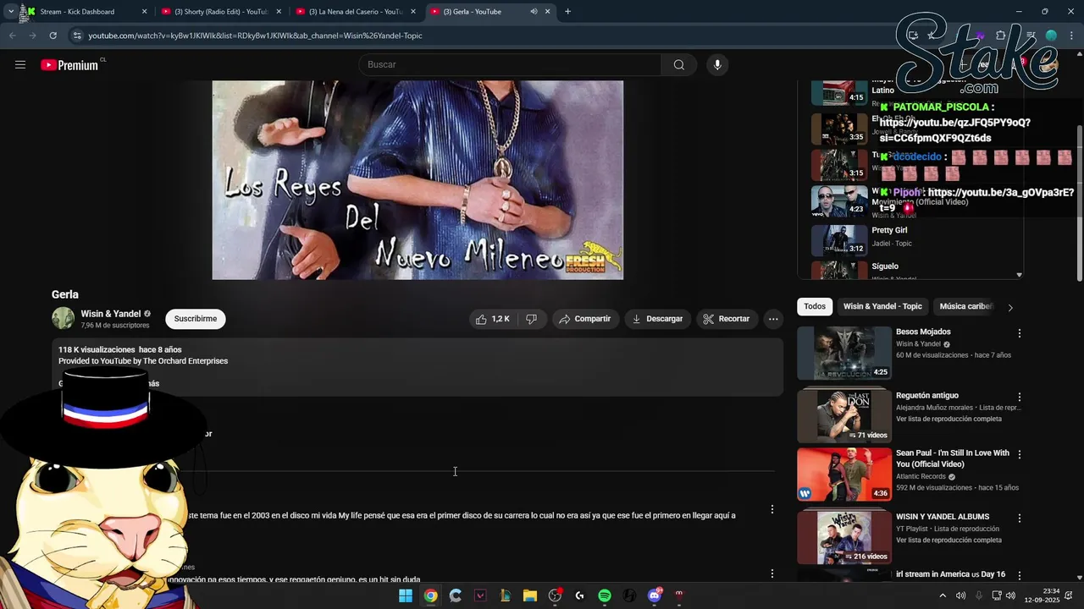The width and height of the screenshot is (1084, 609).
Task: Open File Explorer from the taskbar
Action: pos(530,595)
